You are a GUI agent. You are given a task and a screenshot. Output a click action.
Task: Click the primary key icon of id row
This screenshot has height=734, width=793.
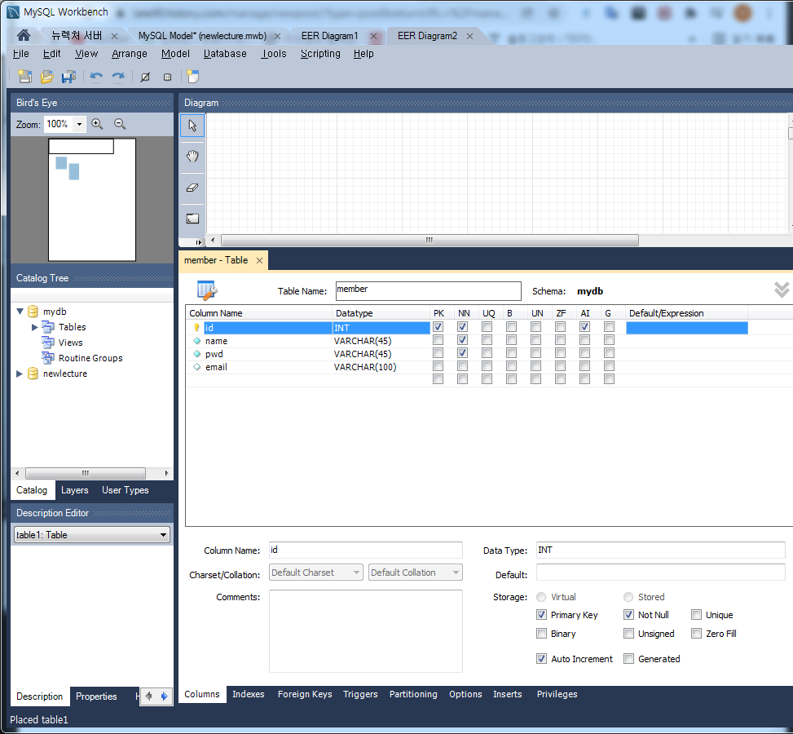point(196,328)
